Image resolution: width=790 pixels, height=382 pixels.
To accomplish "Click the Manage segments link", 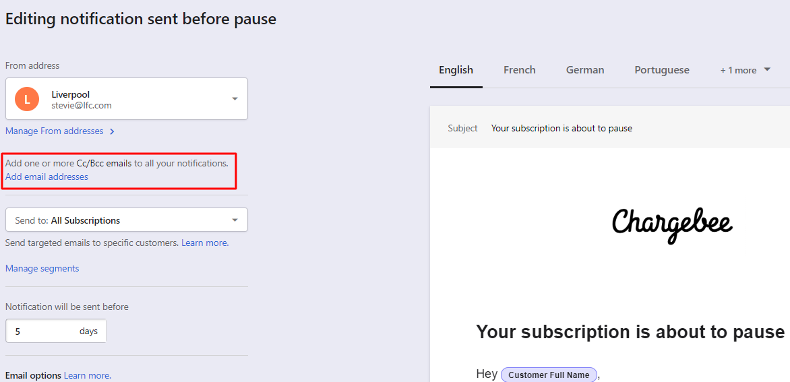I will click(x=42, y=269).
